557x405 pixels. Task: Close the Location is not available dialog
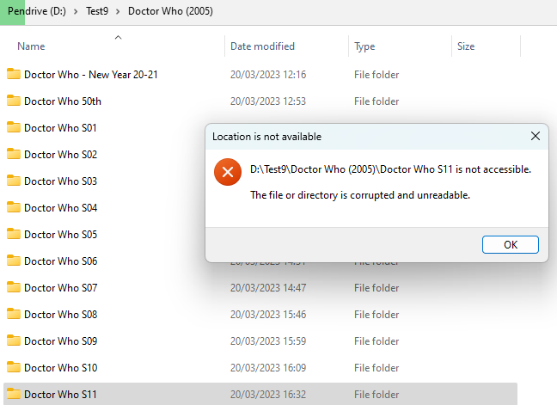(x=536, y=136)
